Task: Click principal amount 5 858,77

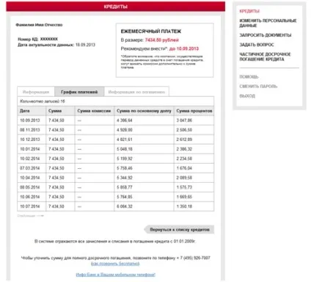Action: (125, 187)
